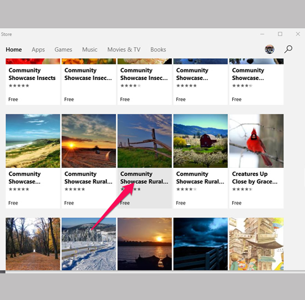
Task: Open the Movies & TV tab
Action: click(124, 49)
